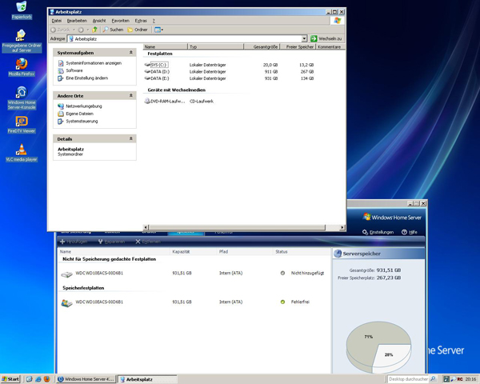The image size is (480, 384).
Task: Toggle the Ordner folder pane button
Action: pyautogui.click(x=138, y=30)
